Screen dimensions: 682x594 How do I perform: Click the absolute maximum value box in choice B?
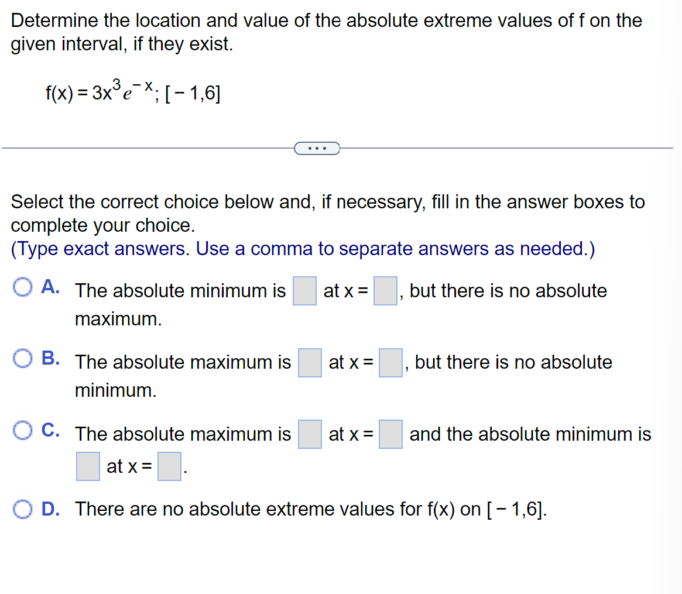[310, 362]
